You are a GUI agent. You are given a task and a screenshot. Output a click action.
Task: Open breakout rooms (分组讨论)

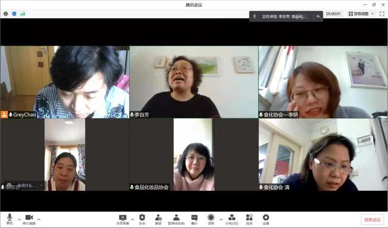[232, 219]
